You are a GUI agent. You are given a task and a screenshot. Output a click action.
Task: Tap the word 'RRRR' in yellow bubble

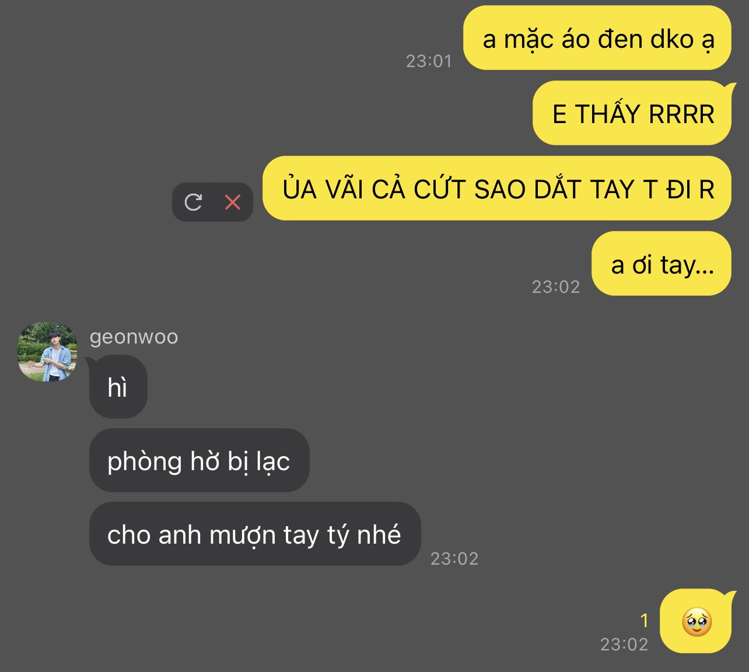(x=681, y=114)
